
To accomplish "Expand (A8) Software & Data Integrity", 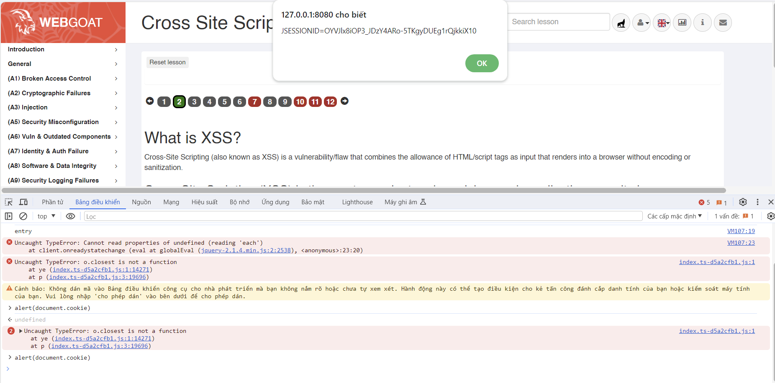I will pos(63,166).
